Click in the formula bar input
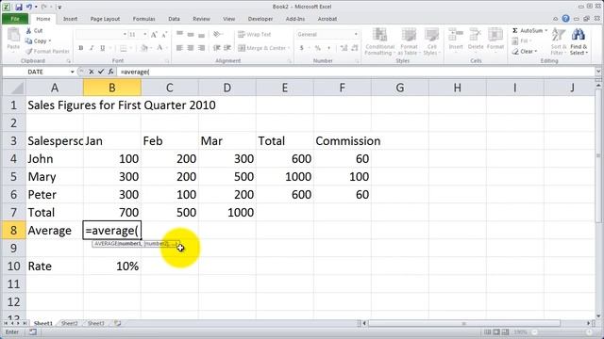Viewport: 604px width, 339px height. [x=355, y=72]
